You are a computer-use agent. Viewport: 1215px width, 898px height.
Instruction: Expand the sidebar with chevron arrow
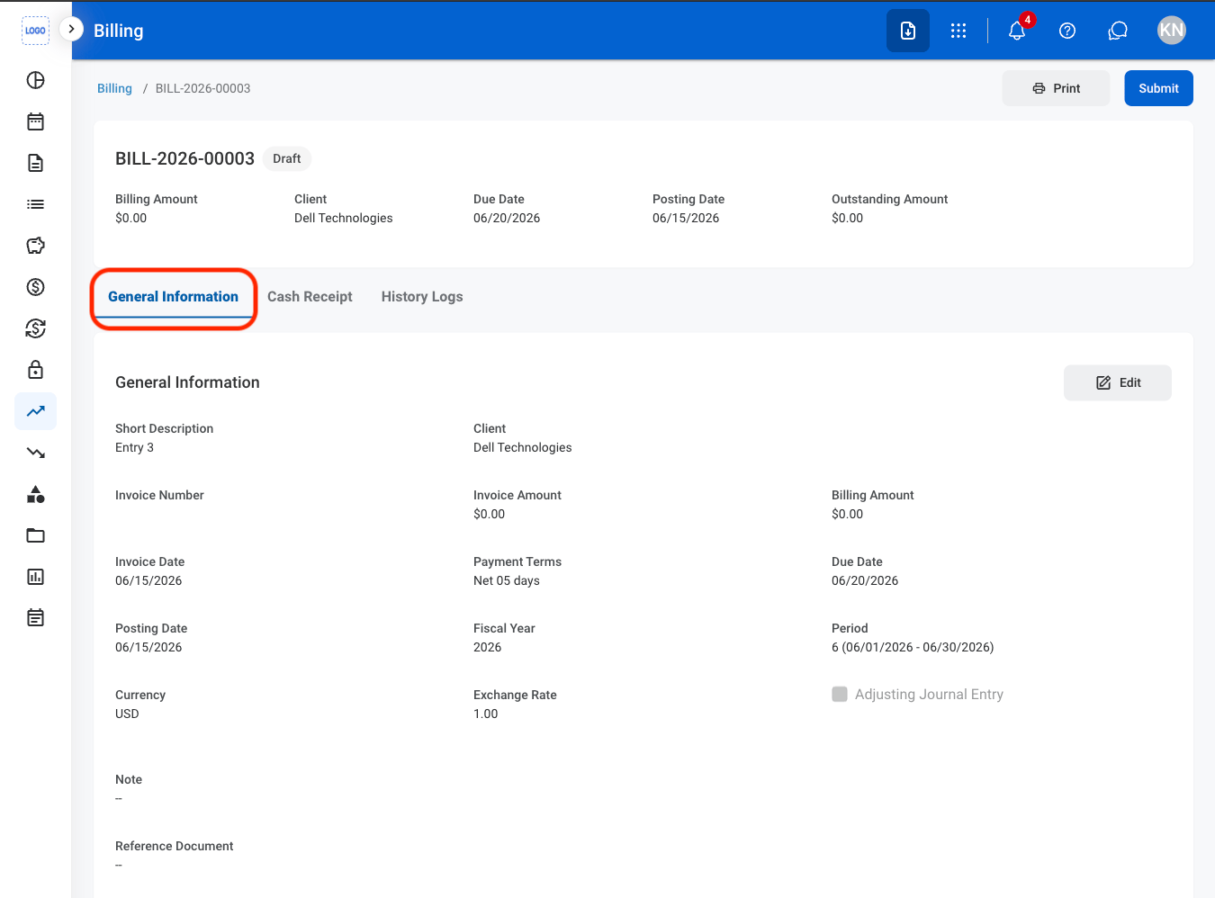pos(71,29)
